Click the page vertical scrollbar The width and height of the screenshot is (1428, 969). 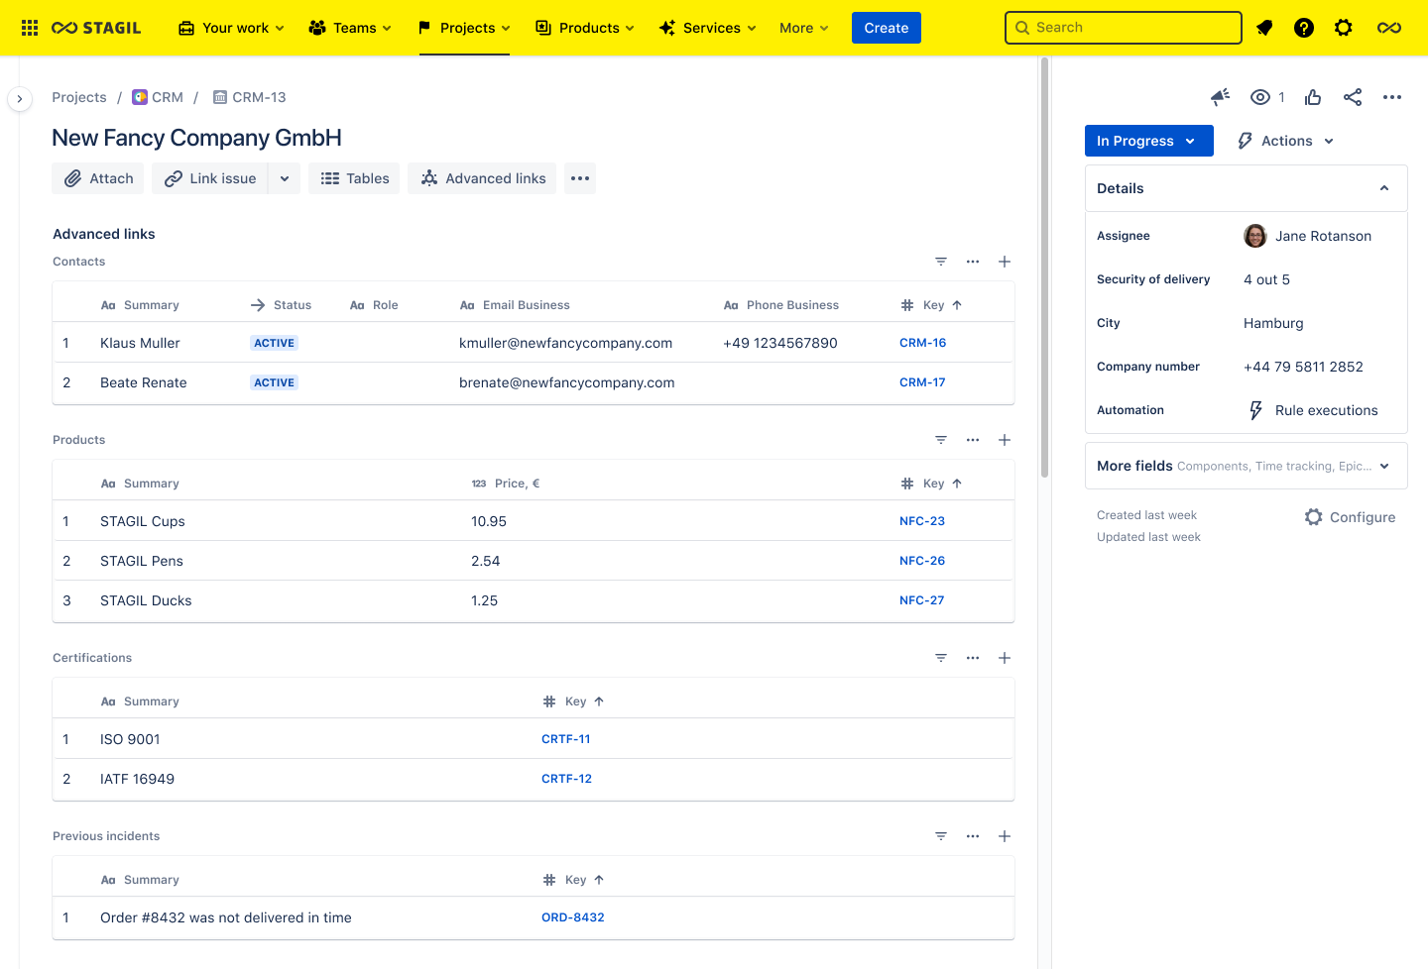point(1044,268)
